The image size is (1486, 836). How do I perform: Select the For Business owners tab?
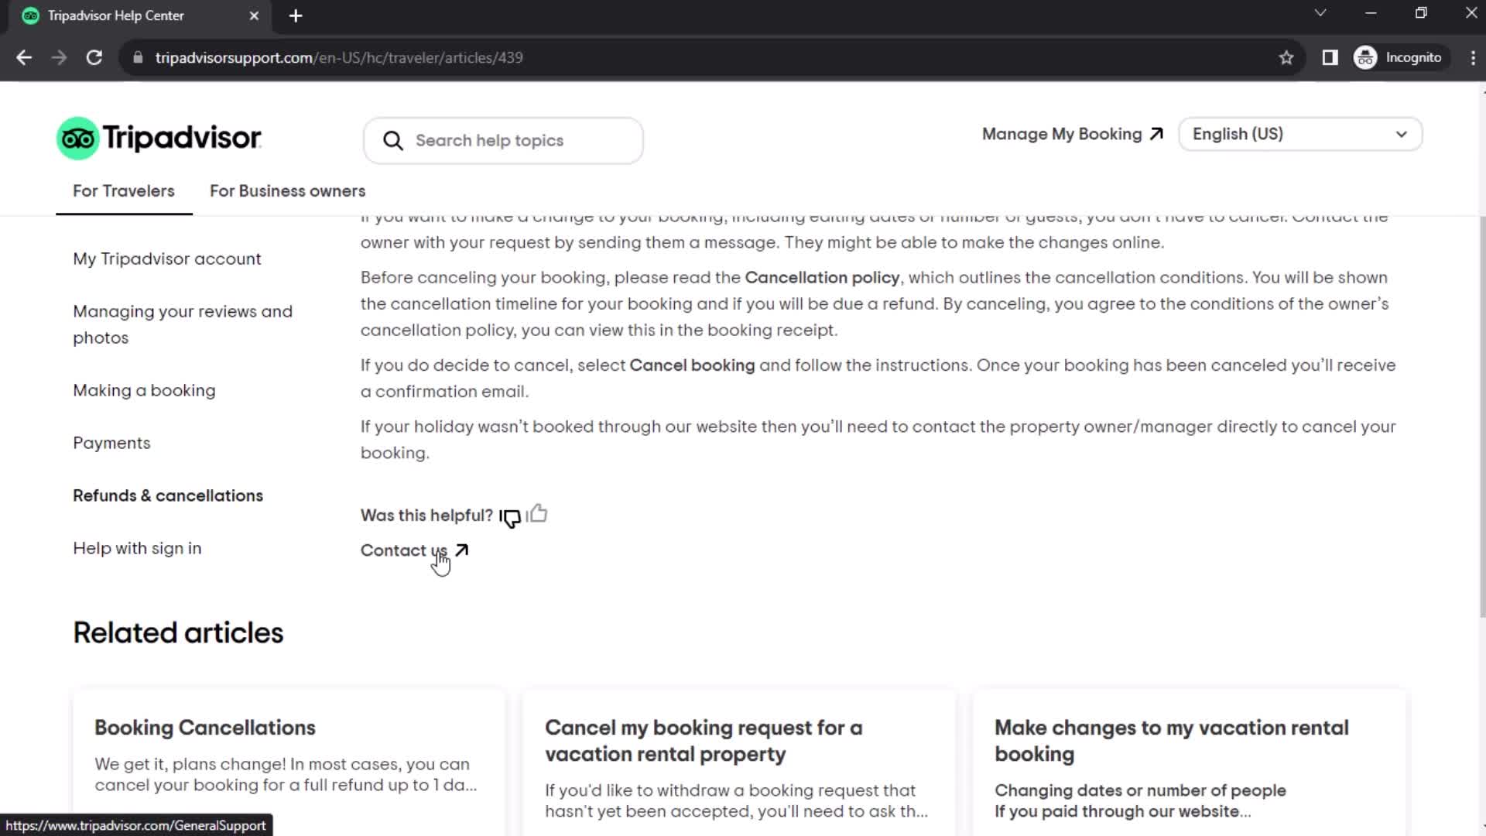288,191
